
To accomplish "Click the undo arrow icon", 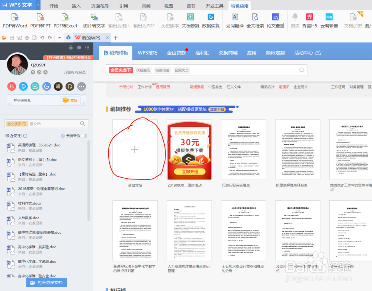I will click(x=42, y=38).
